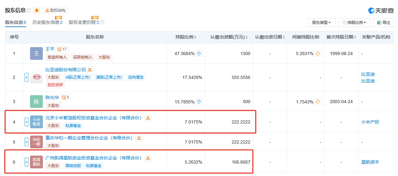The image size is (398, 176).
Task: Open the 股东类型 dropdown filter
Action: (322, 23)
